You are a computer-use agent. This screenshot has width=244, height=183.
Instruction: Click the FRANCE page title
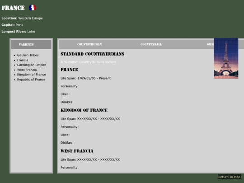(13, 8)
